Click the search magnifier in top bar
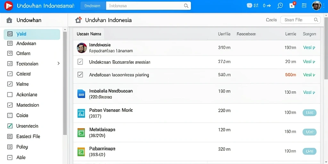The image size is (328, 164). pos(186,6)
